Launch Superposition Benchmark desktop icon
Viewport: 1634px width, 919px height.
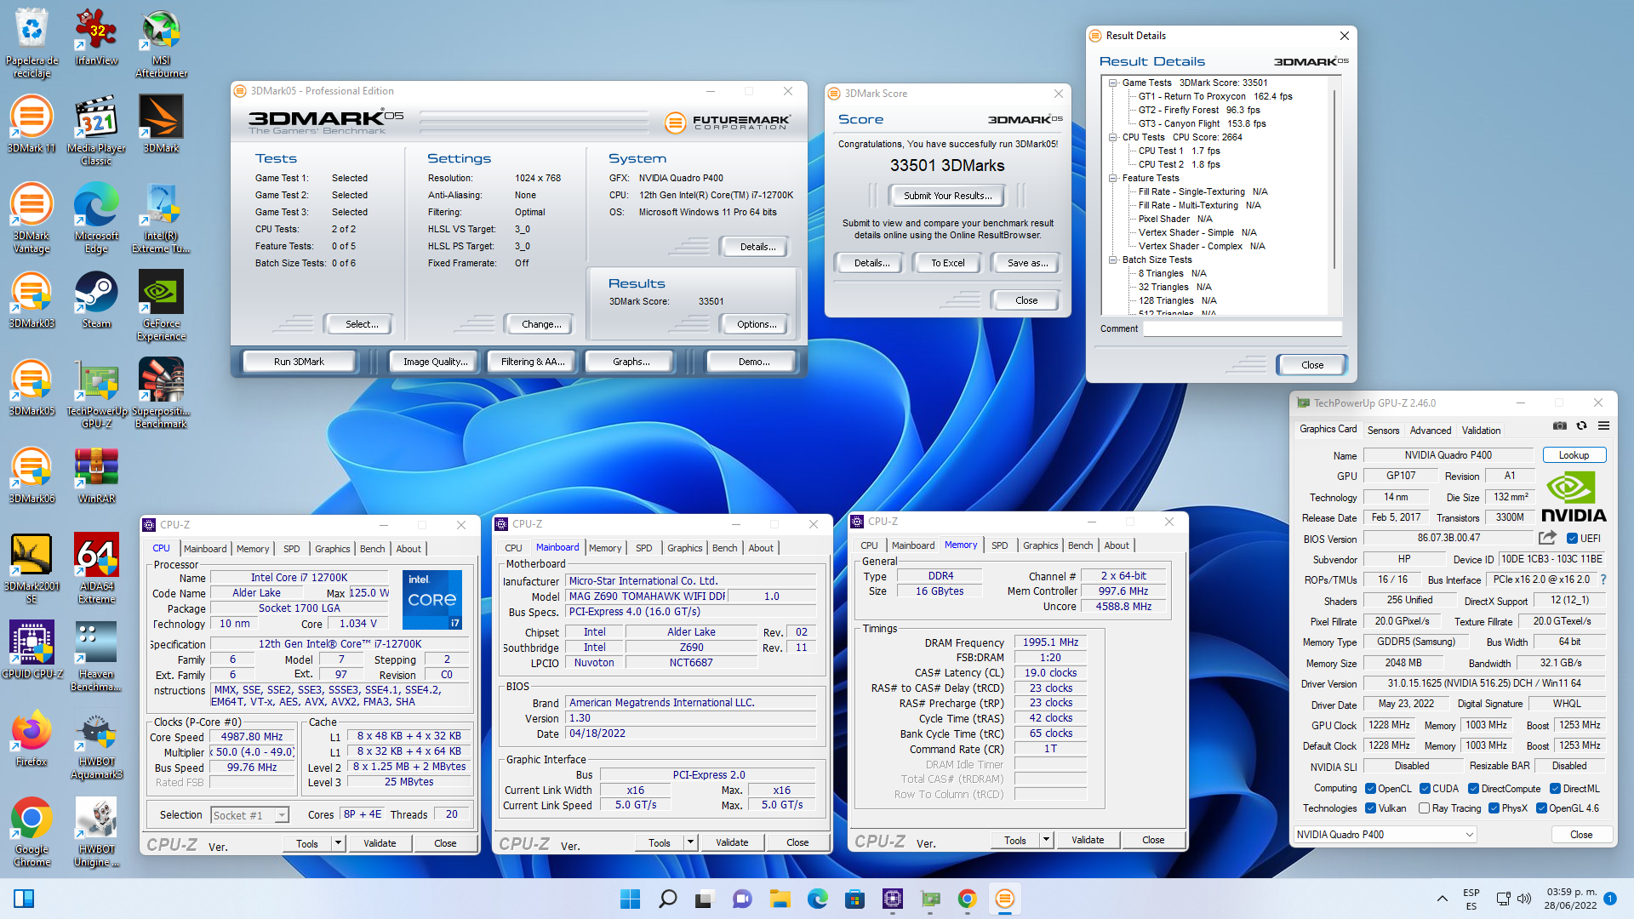pyautogui.click(x=161, y=393)
